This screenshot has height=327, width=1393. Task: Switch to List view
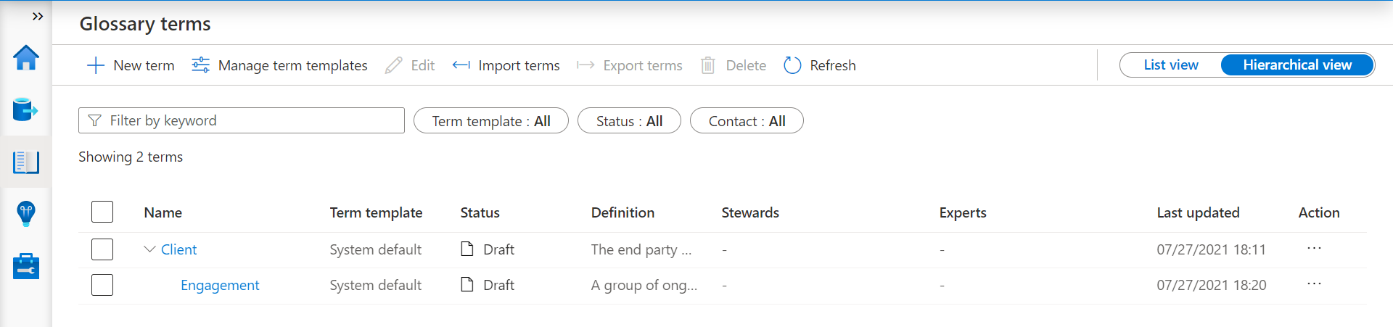point(1170,65)
